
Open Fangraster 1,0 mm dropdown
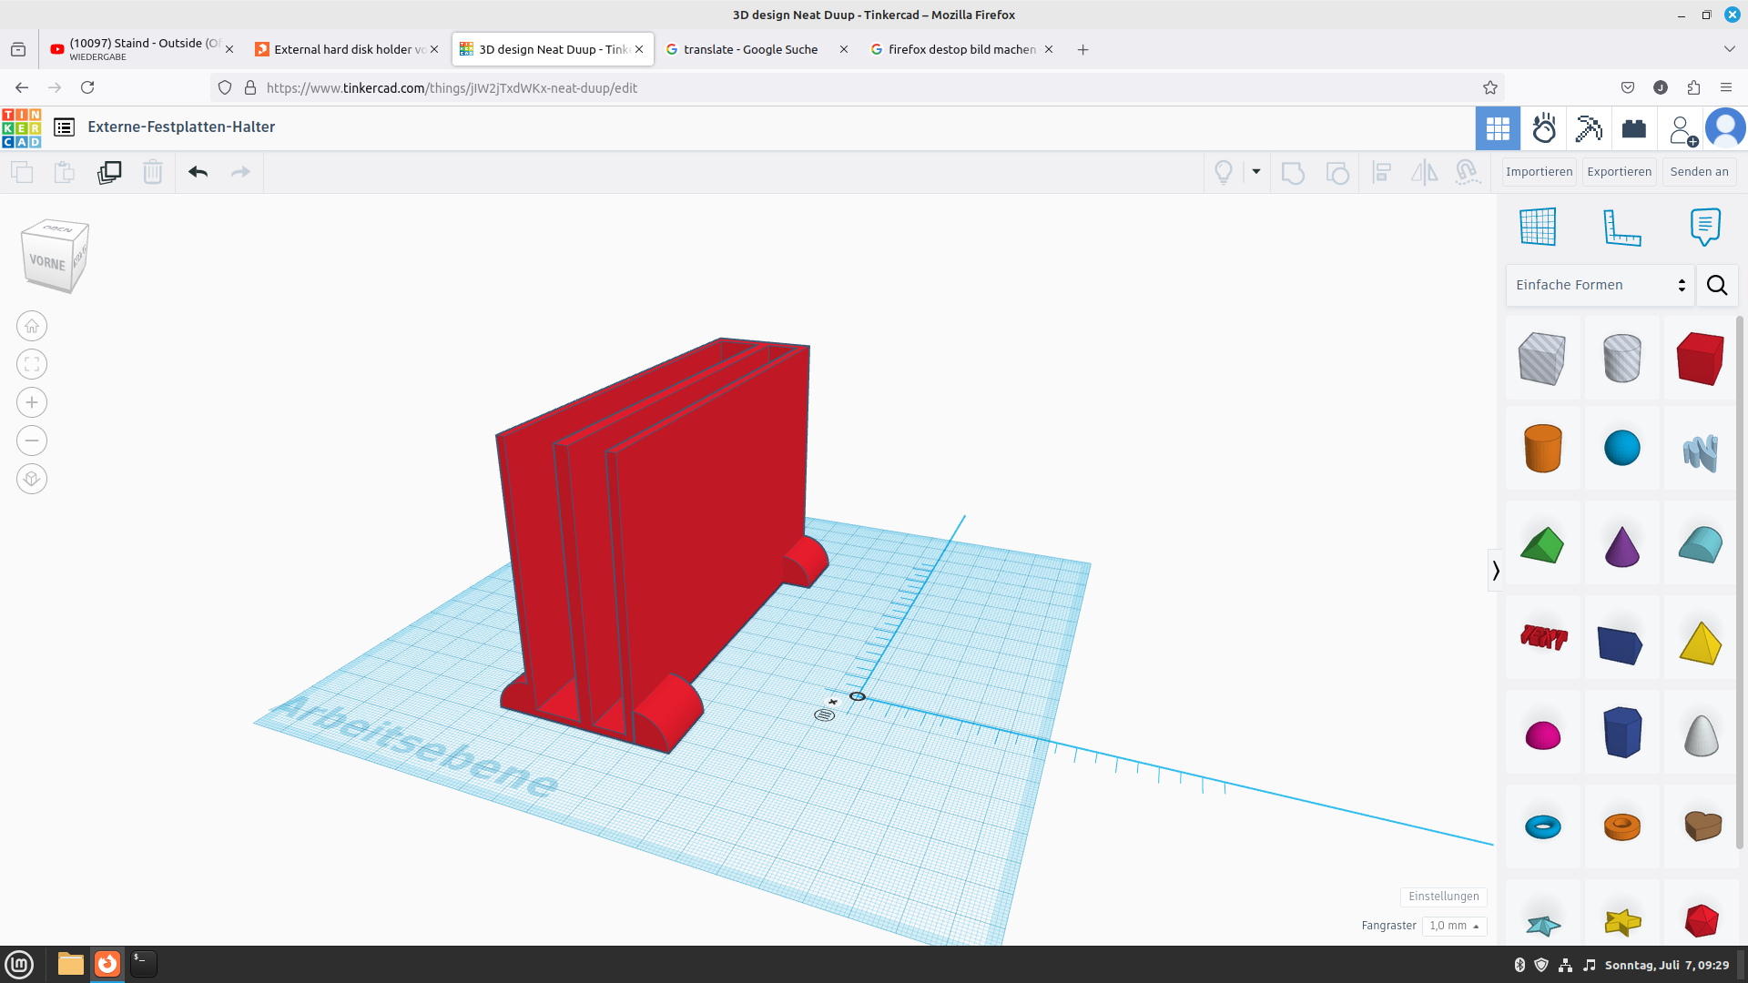point(1454,926)
